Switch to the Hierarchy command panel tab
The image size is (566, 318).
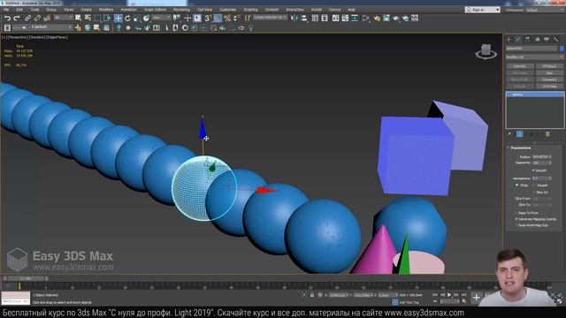pyautogui.click(x=528, y=39)
